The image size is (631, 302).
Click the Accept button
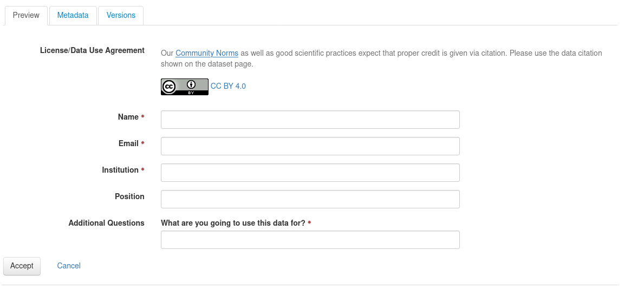click(22, 266)
